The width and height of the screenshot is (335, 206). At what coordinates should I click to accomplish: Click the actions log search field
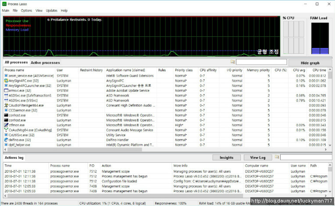(x=306, y=157)
